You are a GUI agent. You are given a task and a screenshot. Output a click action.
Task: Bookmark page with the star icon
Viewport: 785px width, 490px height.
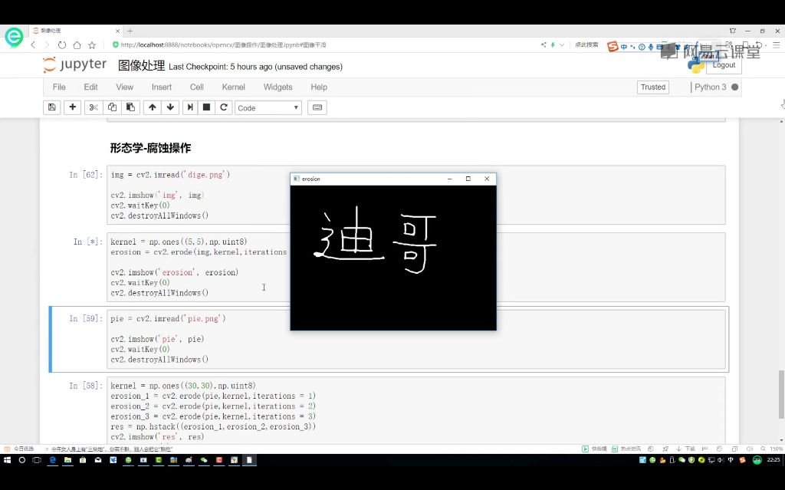92,45
